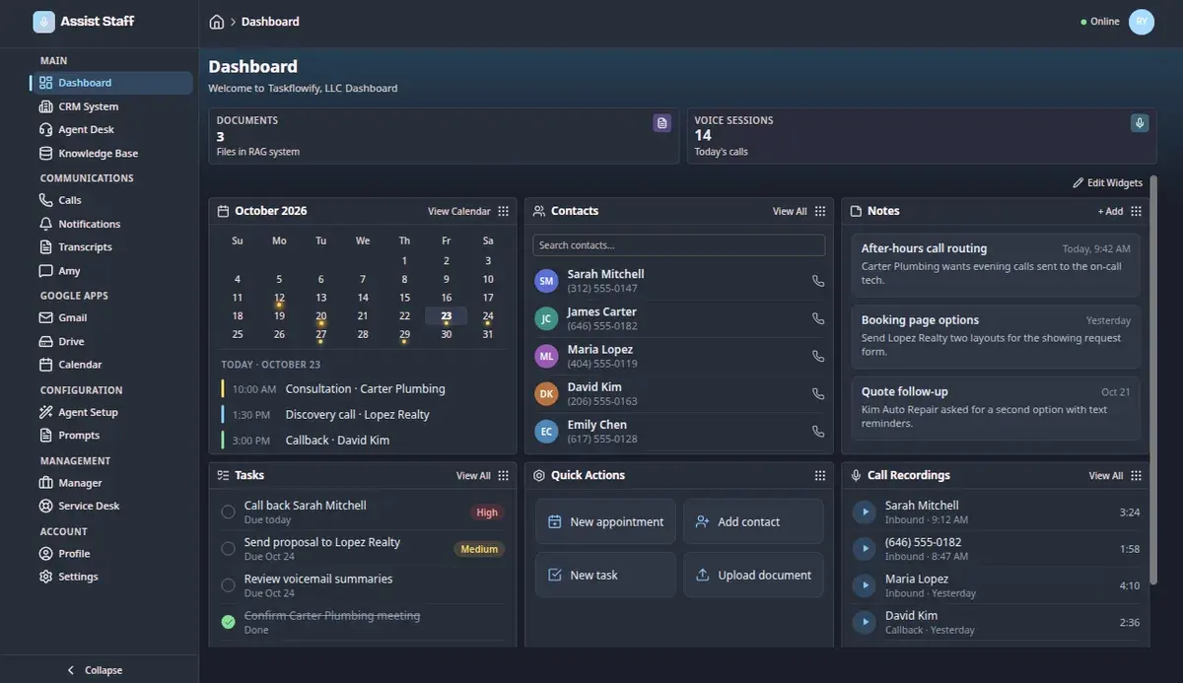Click the Calendar widget drag handle grid icon
The image size is (1183, 683).
[504, 211]
